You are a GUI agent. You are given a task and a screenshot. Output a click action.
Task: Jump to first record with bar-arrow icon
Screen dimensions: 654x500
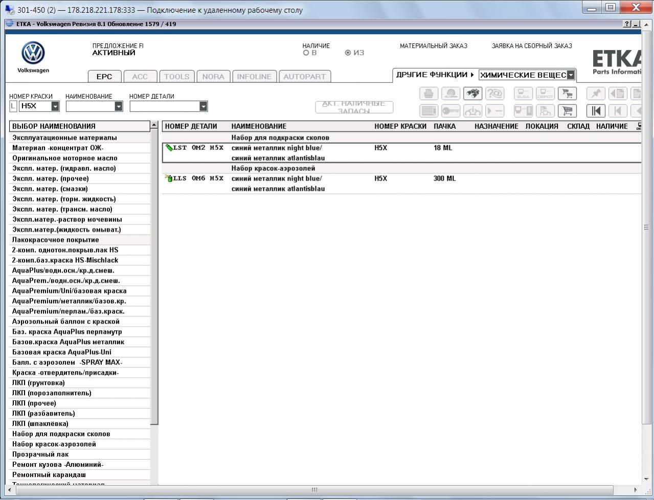pos(596,110)
